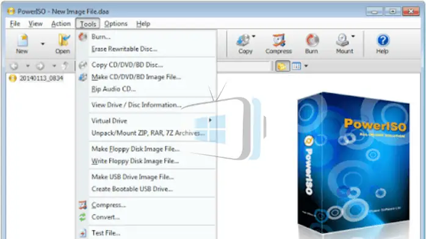This screenshot has height=239, width=426.
Task: Click the Forward navigation arrow
Action: pyautogui.click(x=40, y=66)
